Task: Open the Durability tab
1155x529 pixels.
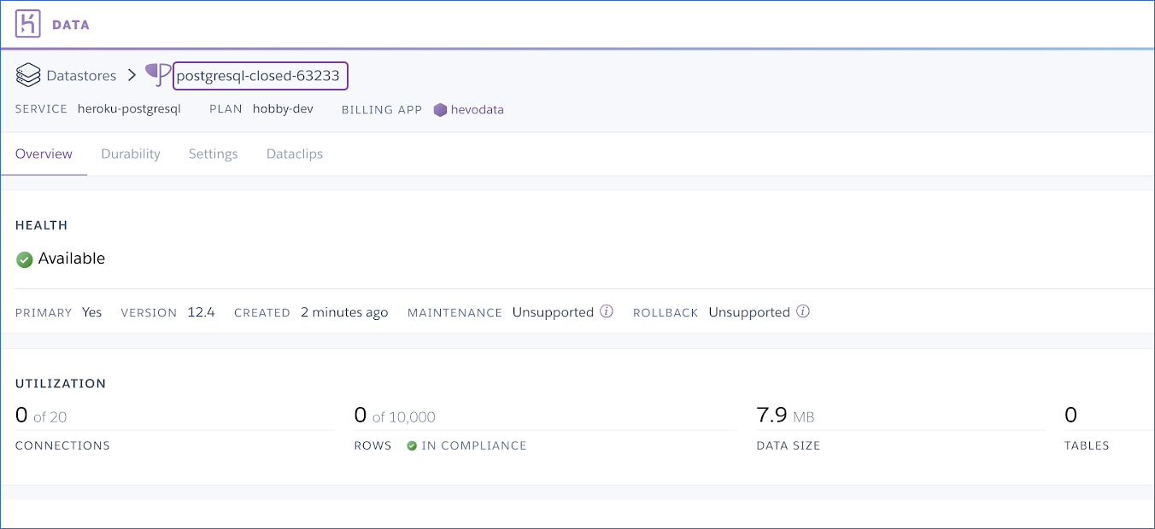Action: click(x=131, y=154)
